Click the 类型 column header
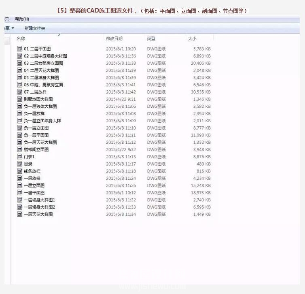The image size is (305, 294). click(x=151, y=38)
